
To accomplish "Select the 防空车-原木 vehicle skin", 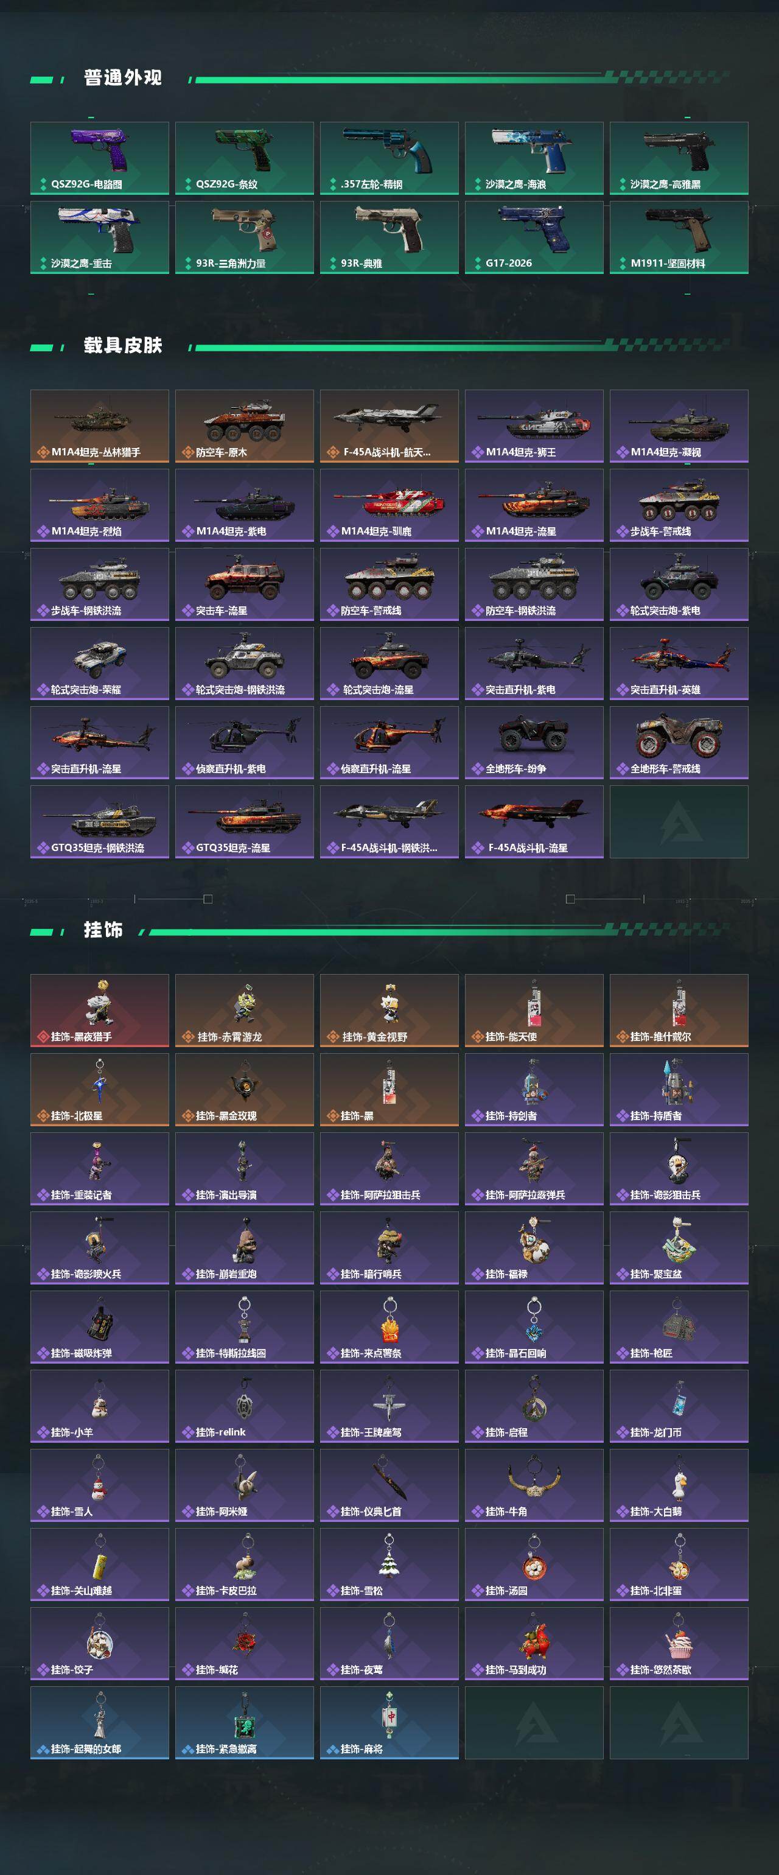I will pos(245,426).
